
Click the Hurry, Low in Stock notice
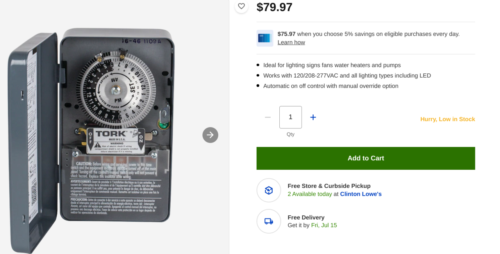pos(447,119)
